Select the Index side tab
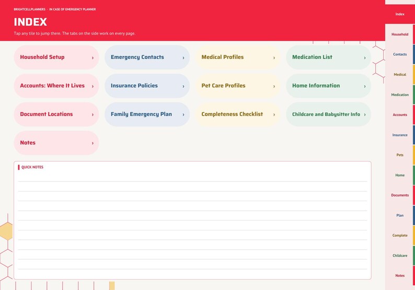The width and height of the screenshot is (415, 290). (400, 14)
